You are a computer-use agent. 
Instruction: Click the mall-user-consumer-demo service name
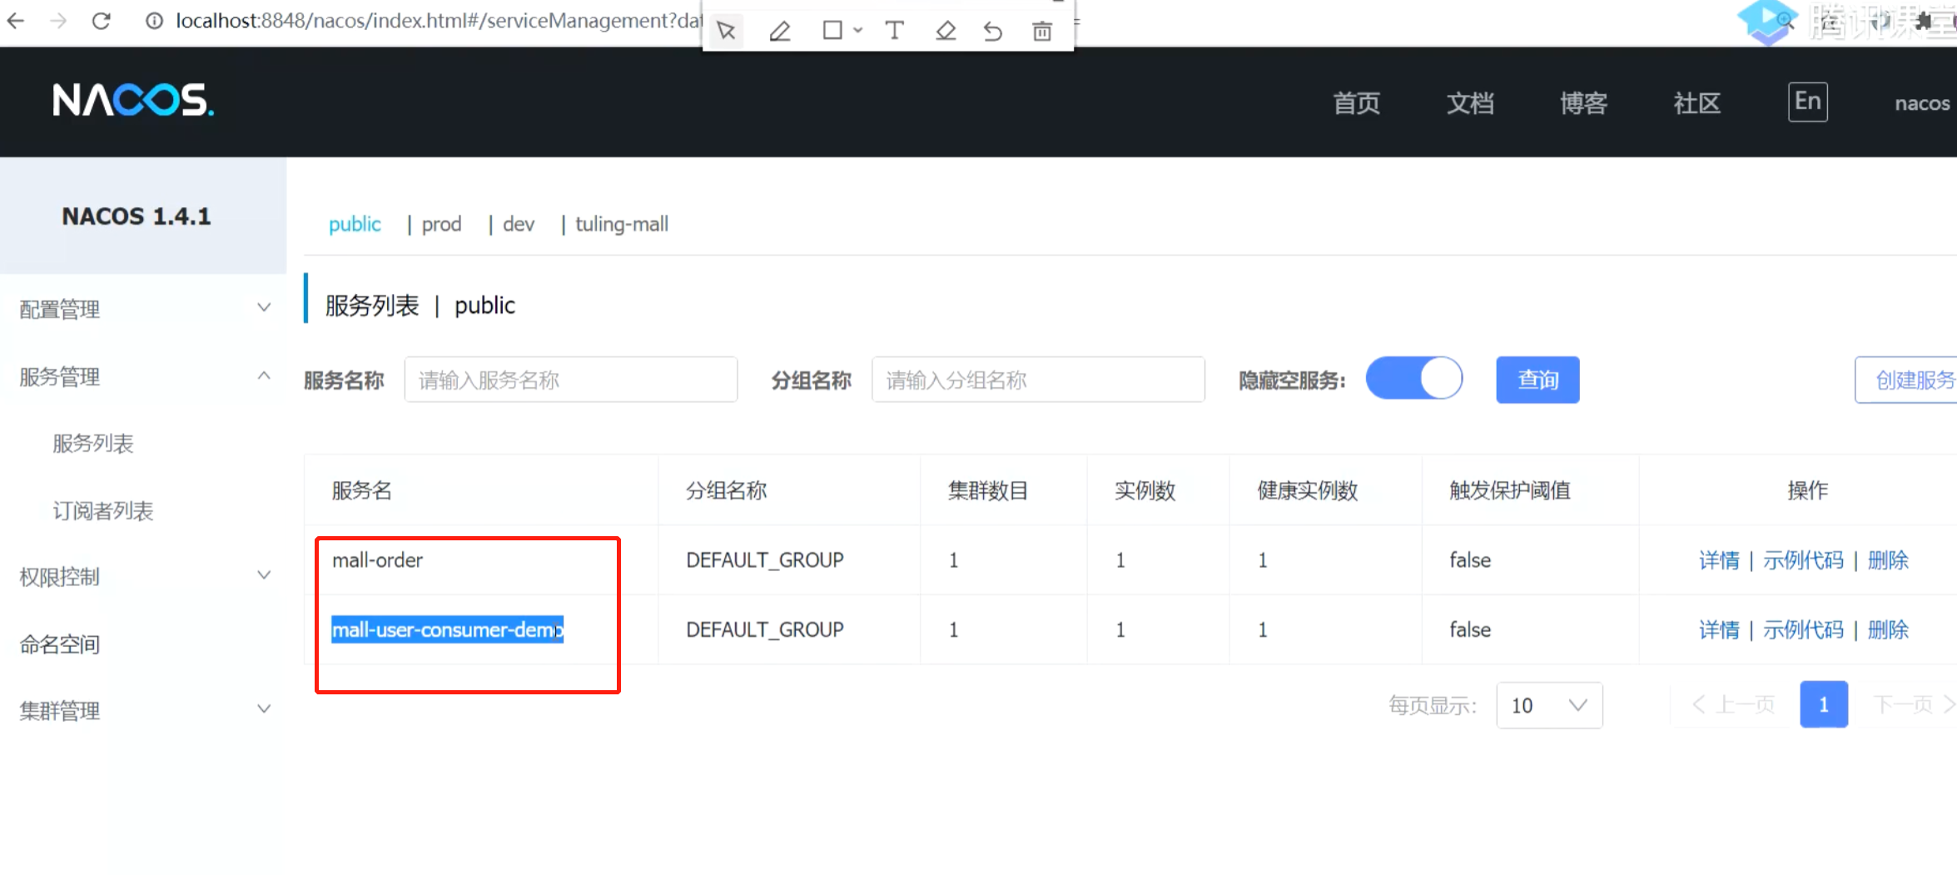pyautogui.click(x=448, y=629)
